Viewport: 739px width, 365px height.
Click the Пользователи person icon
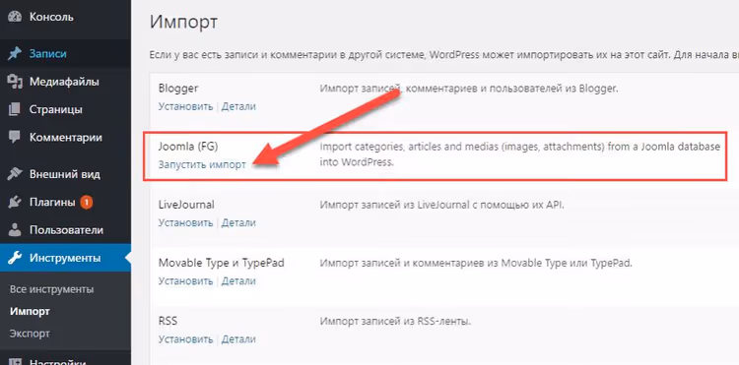(x=15, y=230)
